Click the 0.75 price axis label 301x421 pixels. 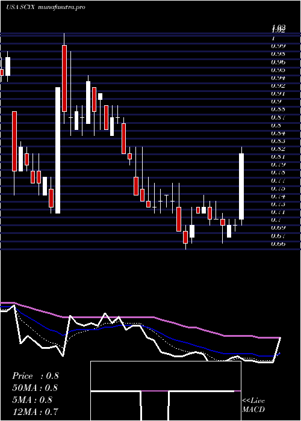(x=278, y=188)
